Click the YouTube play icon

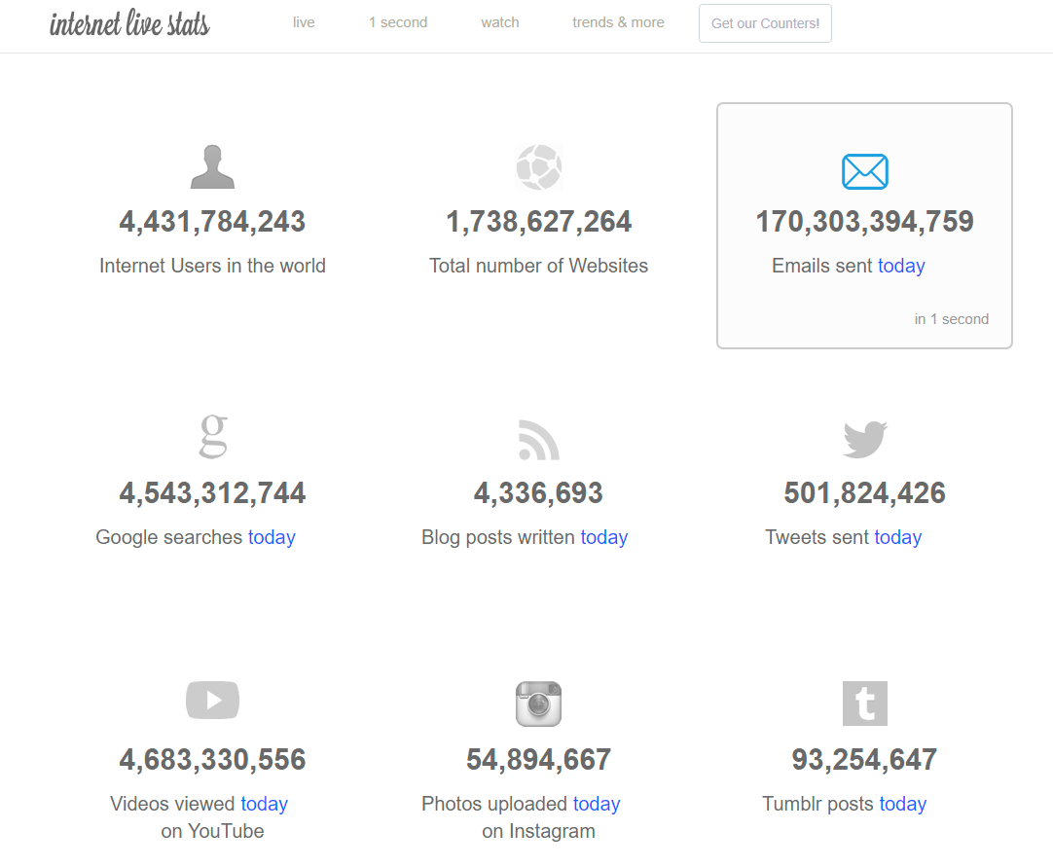point(212,700)
